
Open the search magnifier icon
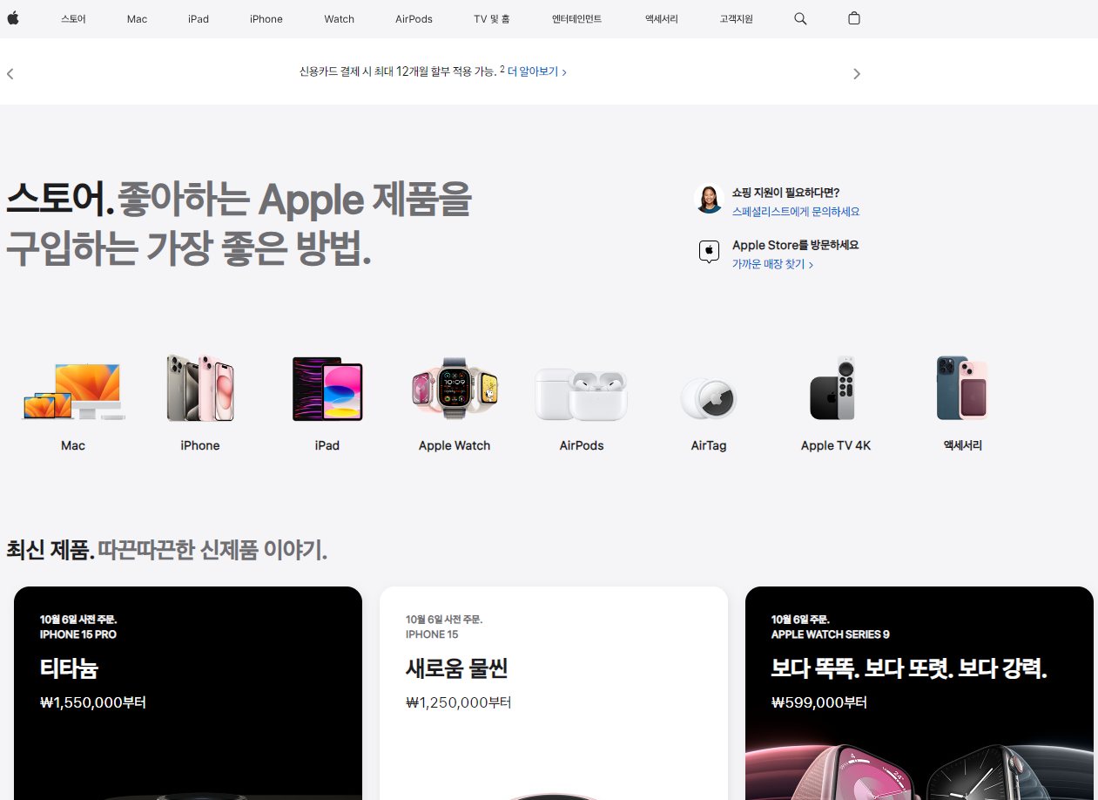tap(800, 18)
